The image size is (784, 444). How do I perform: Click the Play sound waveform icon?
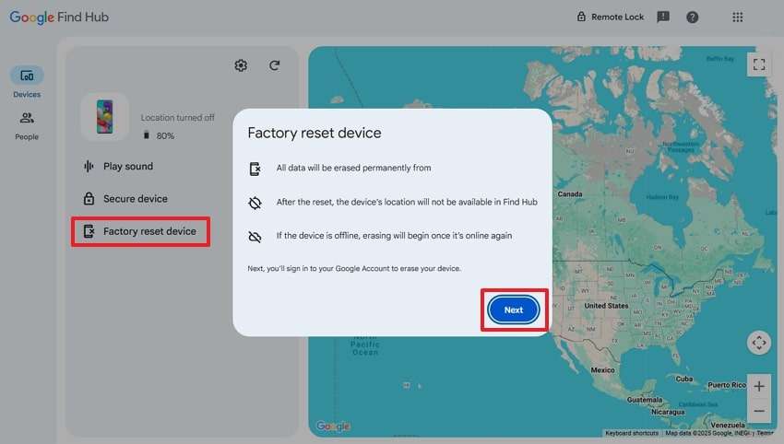[x=89, y=167]
